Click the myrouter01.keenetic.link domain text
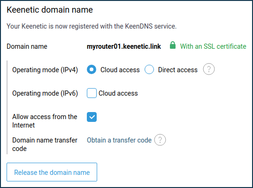 (124, 46)
